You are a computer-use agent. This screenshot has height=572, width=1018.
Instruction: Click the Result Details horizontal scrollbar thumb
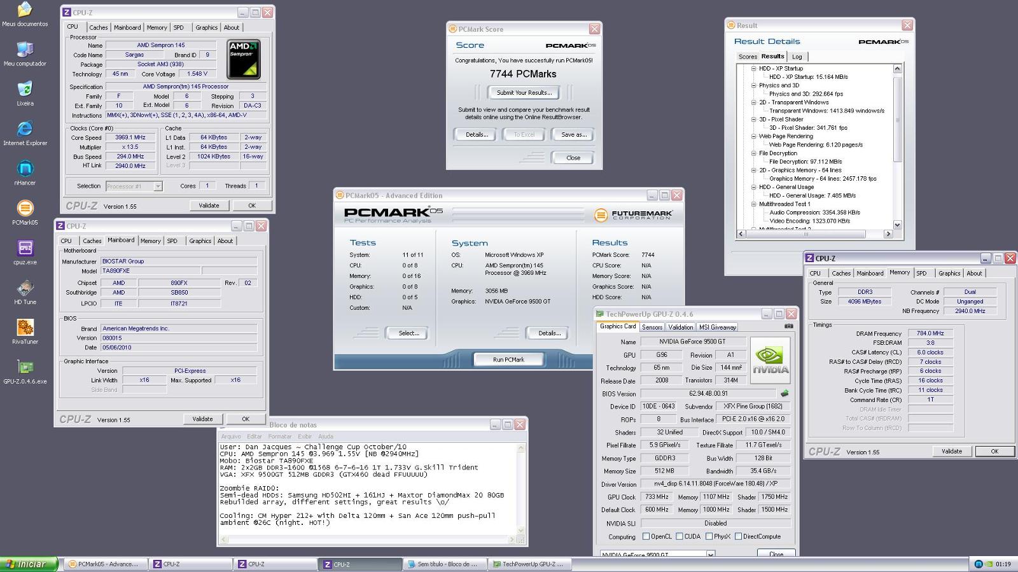(806, 234)
